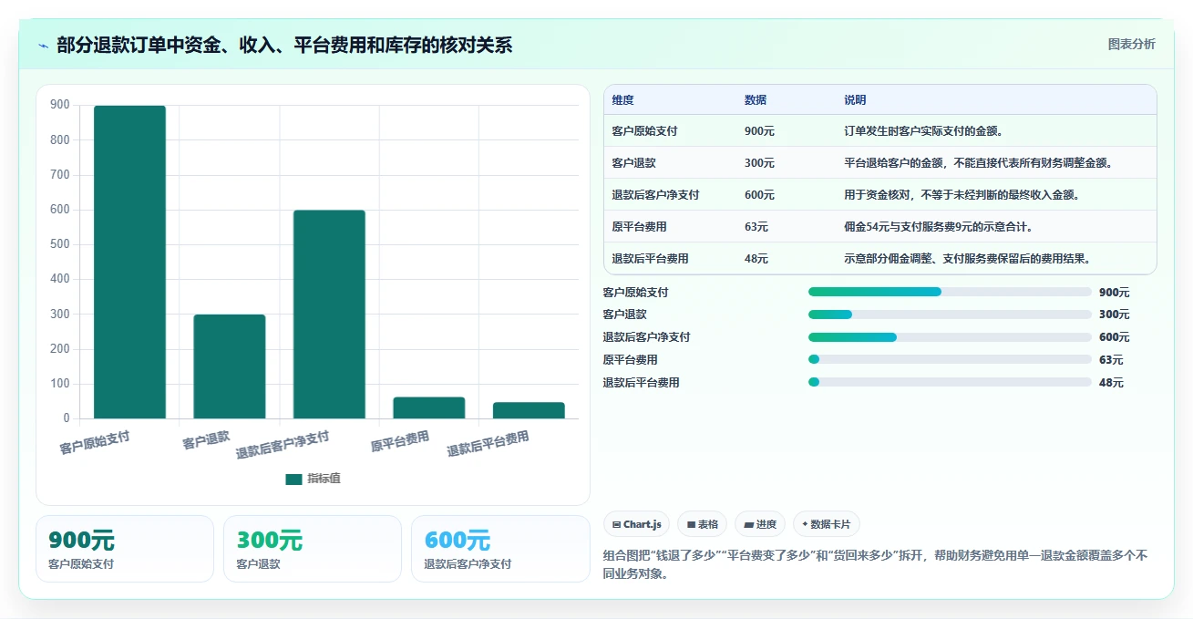Screen dimensions: 1193x619
Task: Click the 组合图把 summary paragraph
Action: pyautogui.click(x=875, y=564)
